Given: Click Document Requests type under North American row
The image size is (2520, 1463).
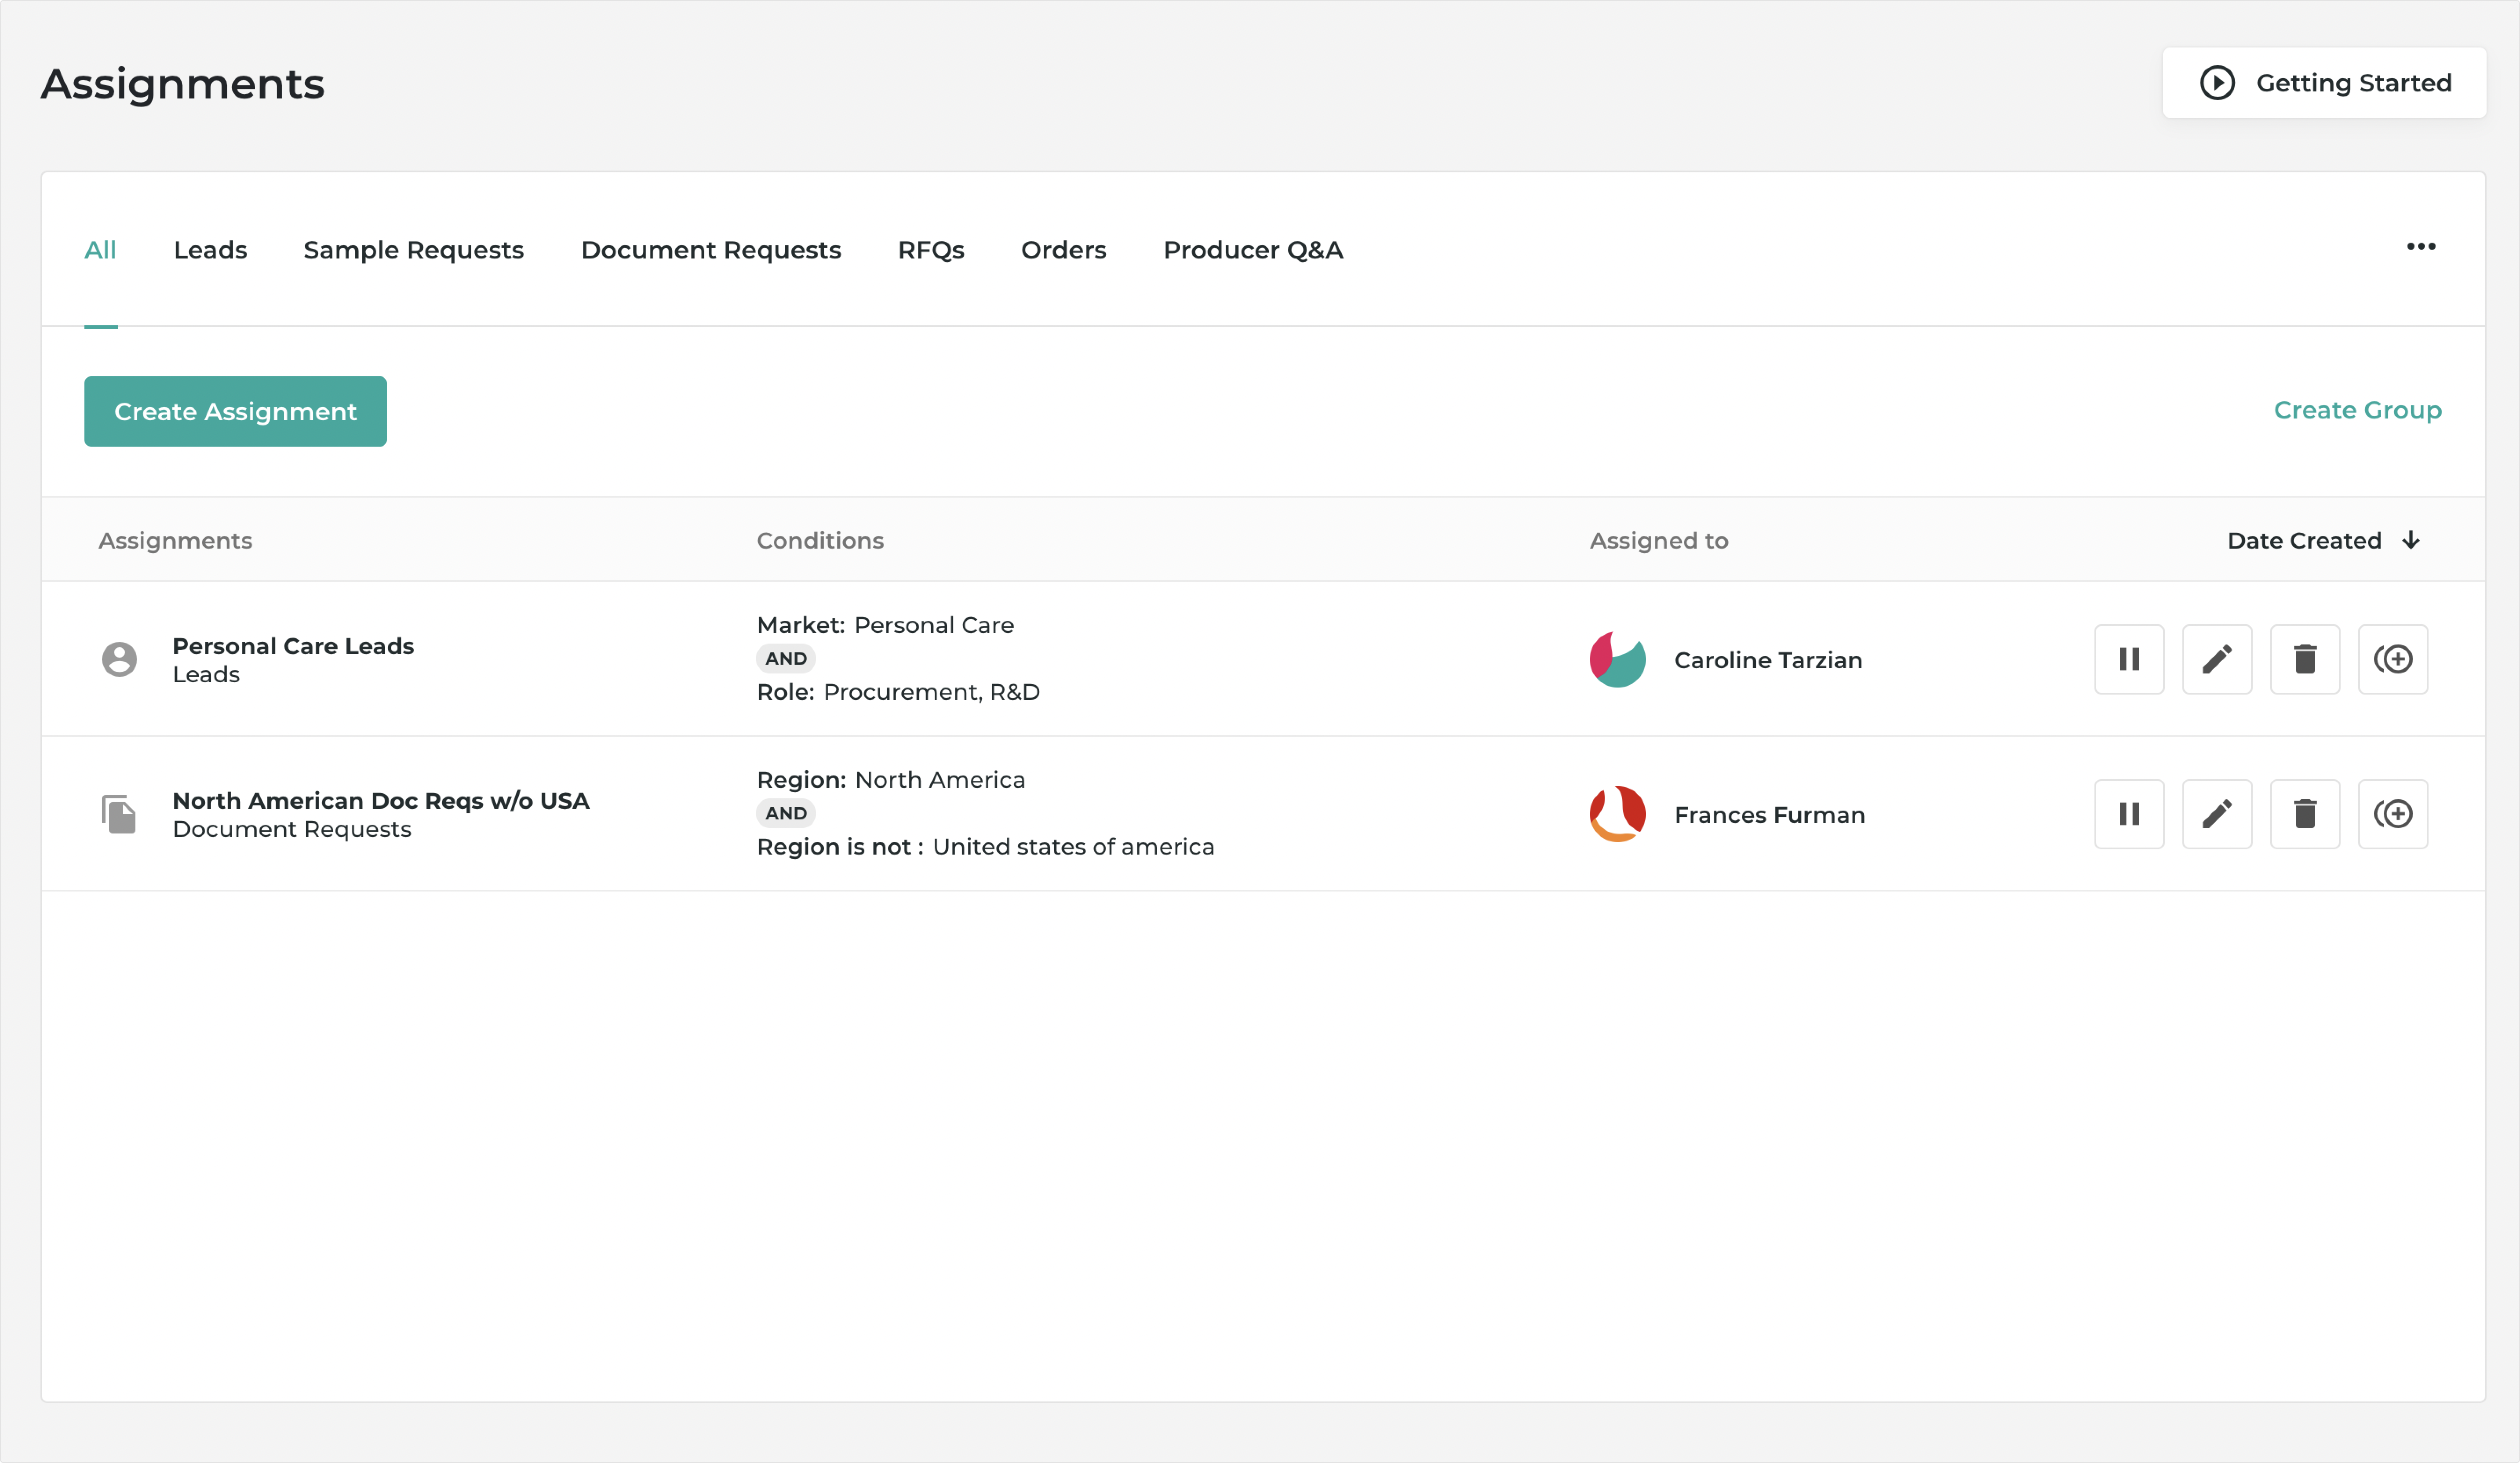Looking at the screenshot, I should 292,830.
